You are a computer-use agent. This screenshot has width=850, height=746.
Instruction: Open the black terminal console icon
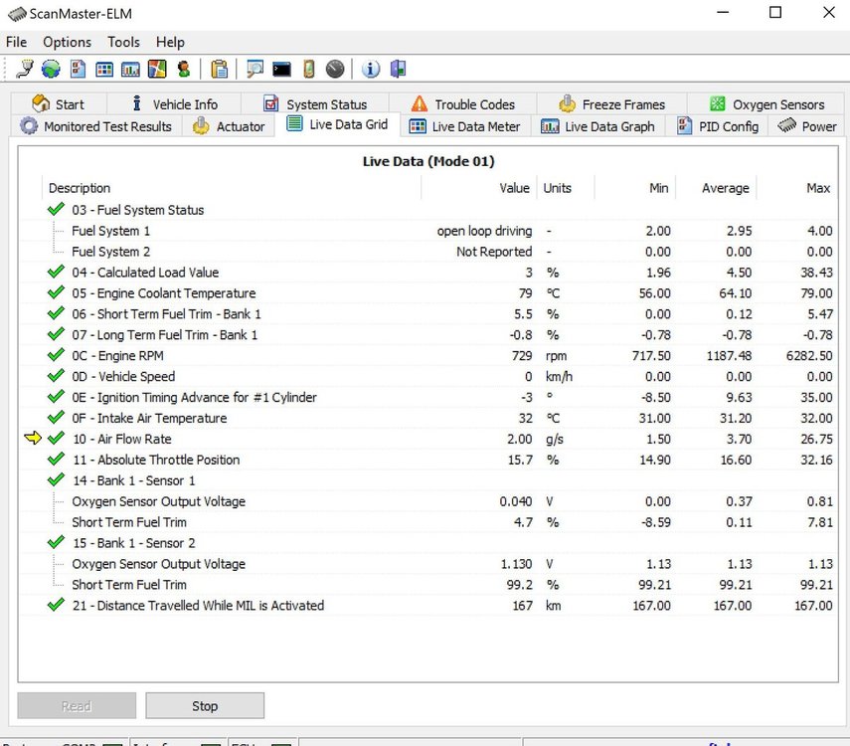(282, 69)
